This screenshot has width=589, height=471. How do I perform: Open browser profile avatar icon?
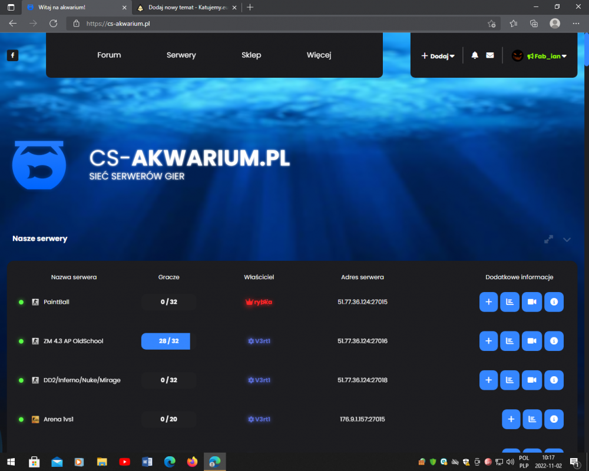[x=555, y=24]
